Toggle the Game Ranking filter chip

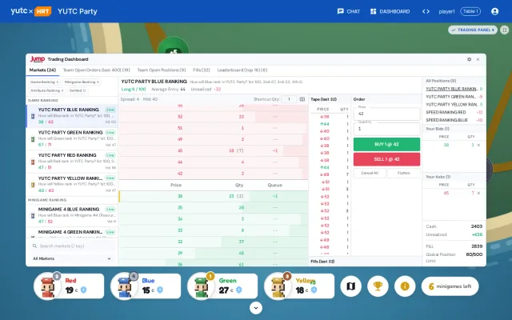click(x=45, y=82)
